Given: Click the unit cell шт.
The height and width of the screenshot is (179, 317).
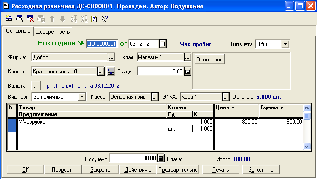Looking at the screenshot, I should [180, 129].
